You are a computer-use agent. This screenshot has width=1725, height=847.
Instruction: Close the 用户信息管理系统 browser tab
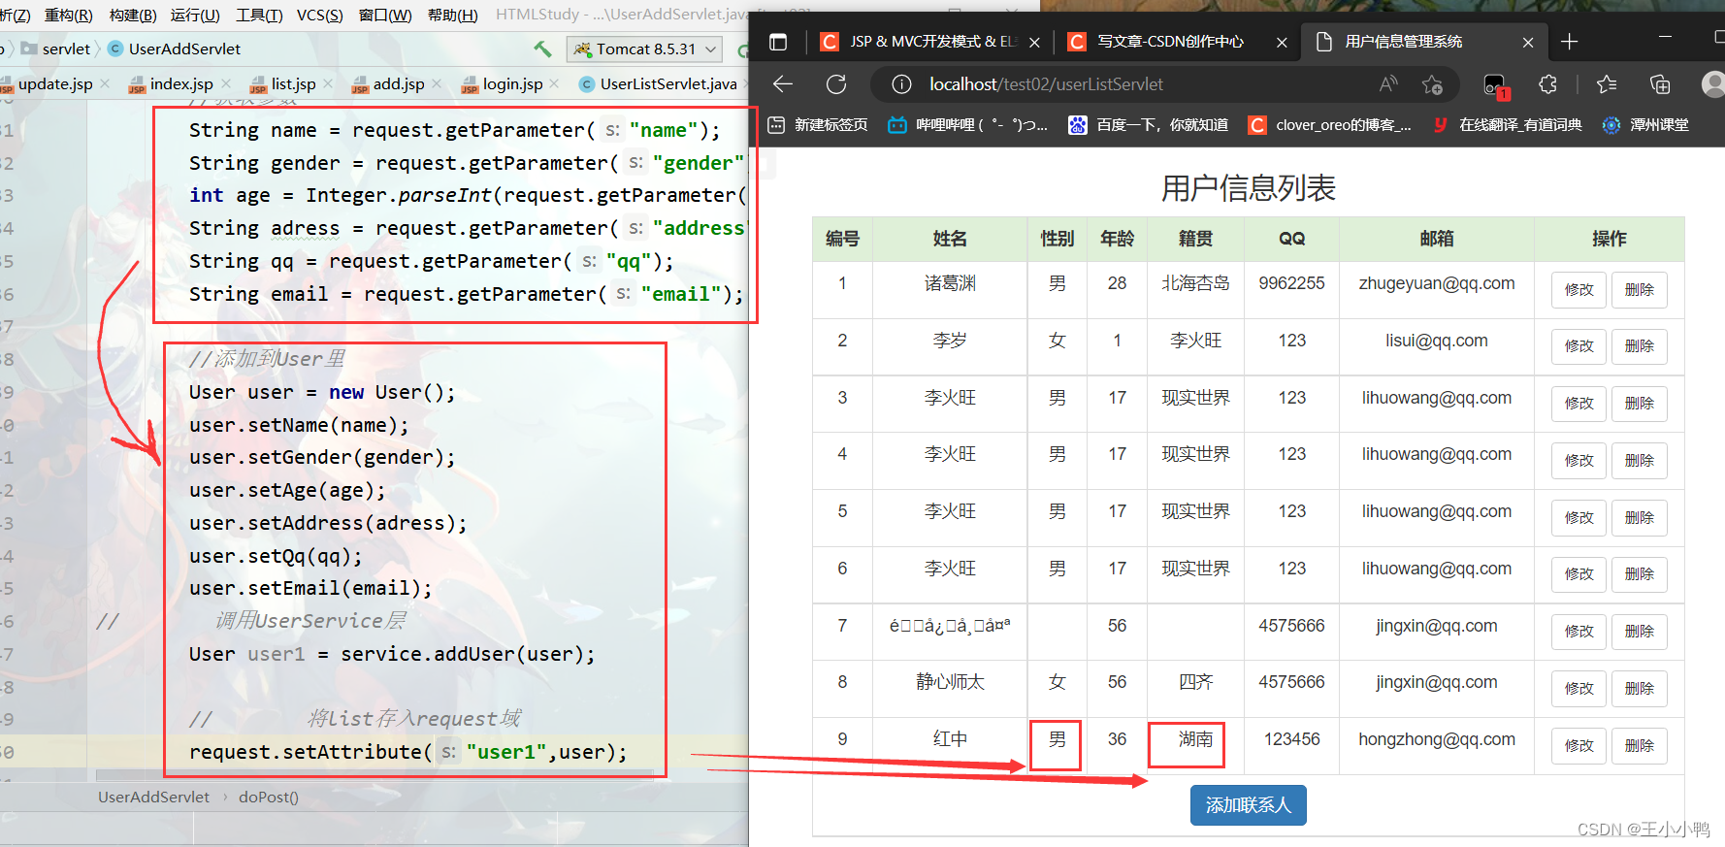(x=1528, y=43)
